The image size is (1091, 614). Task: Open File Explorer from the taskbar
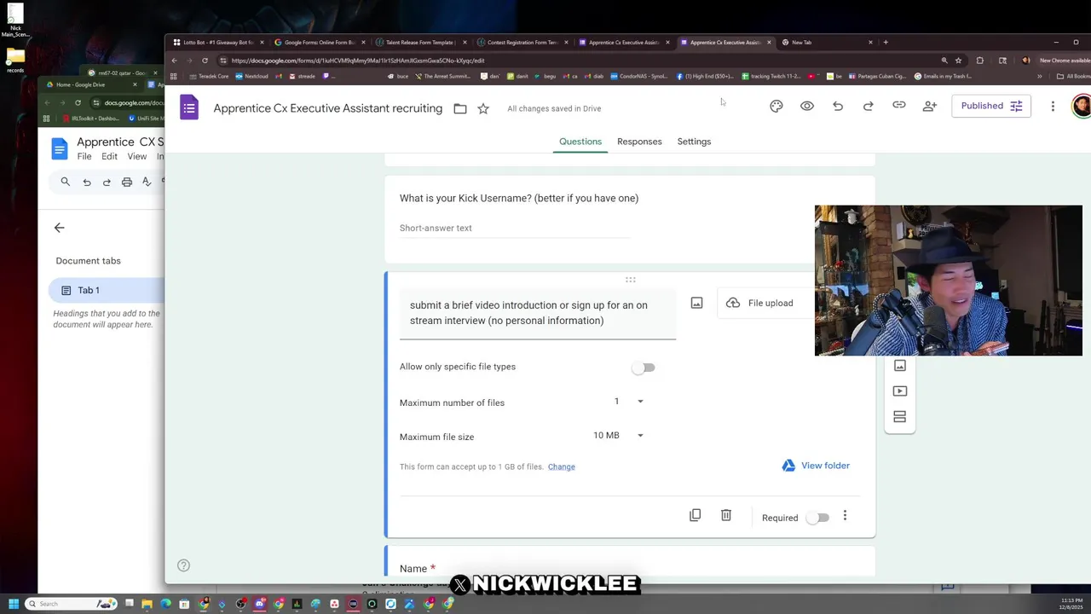[147, 604]
